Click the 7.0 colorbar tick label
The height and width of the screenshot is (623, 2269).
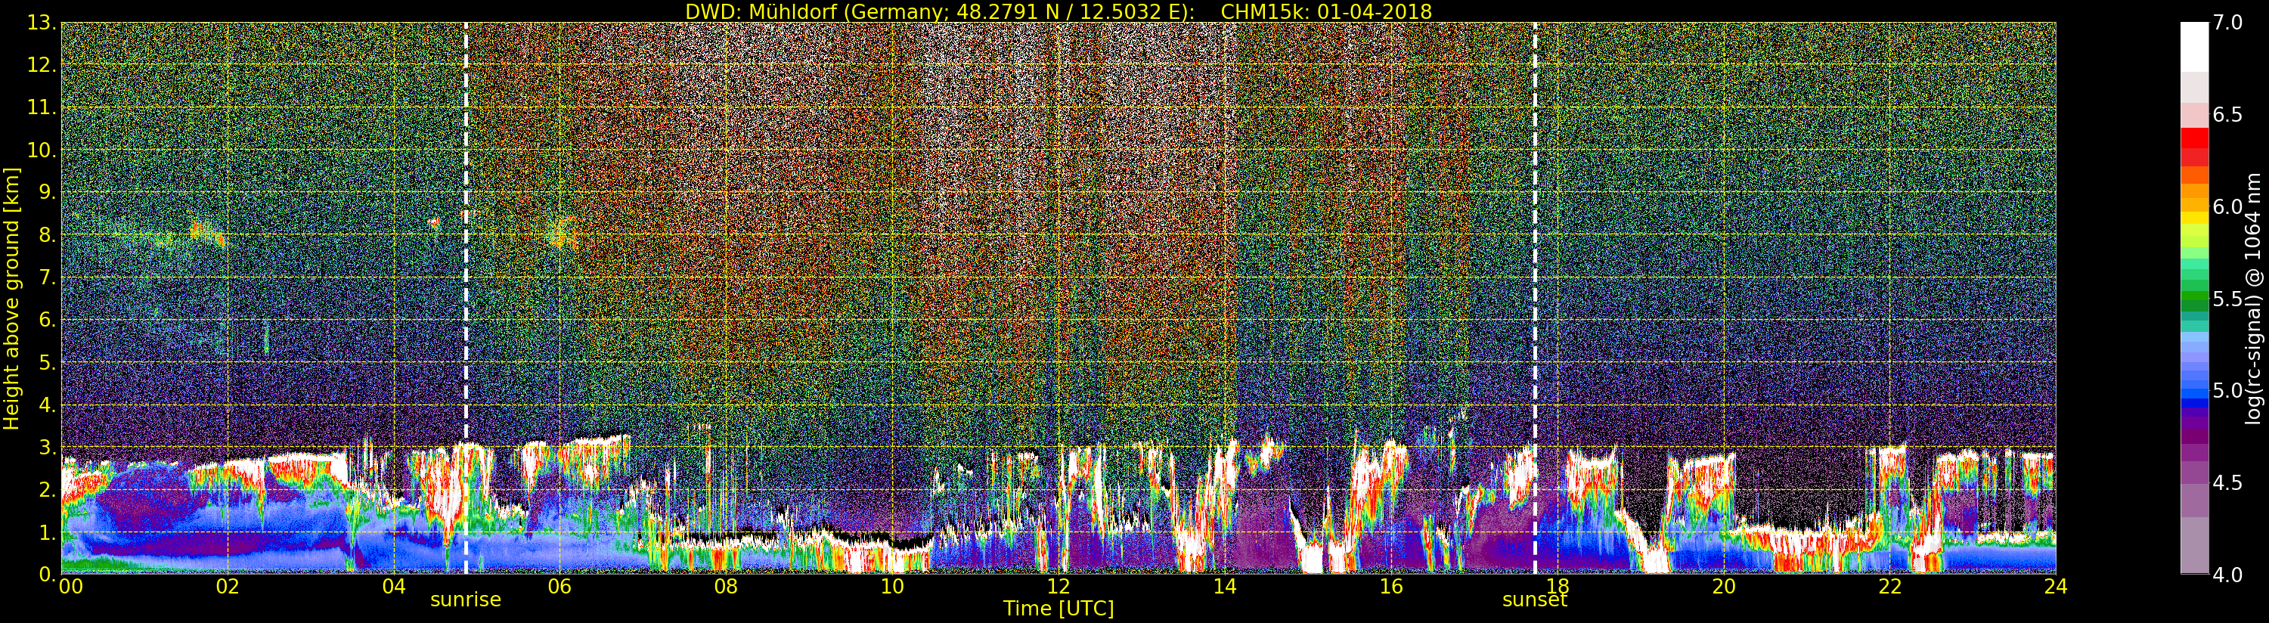[x=2227, y=23]
